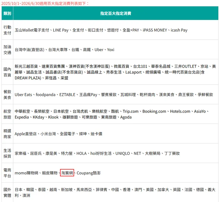This screenshot has width=220, height=202.
Task: Click KKday text
Action: pos(38,117)
